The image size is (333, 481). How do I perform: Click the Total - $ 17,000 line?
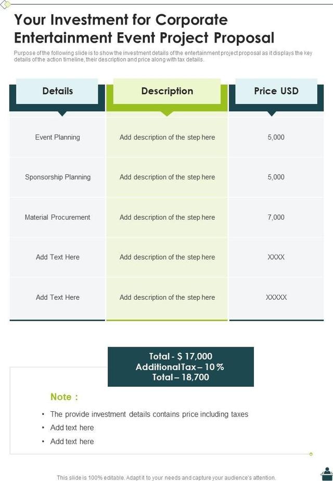181,357
